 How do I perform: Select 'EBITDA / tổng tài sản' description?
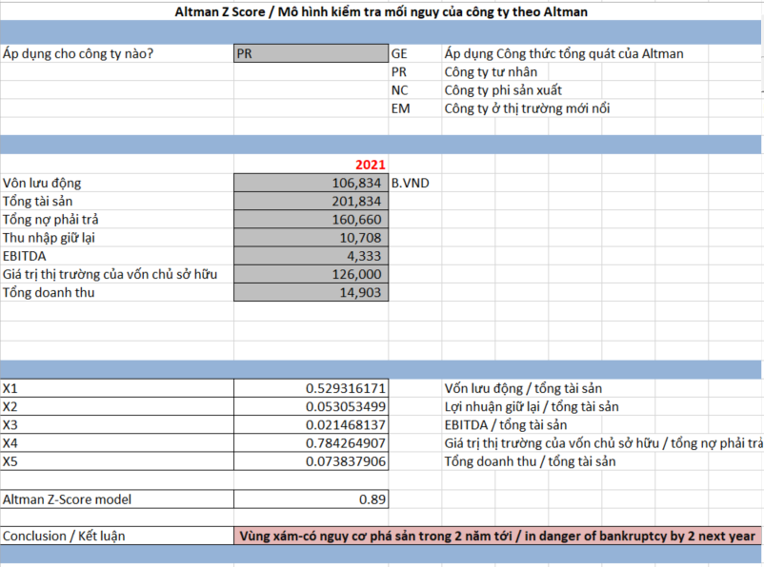(506, 425)
